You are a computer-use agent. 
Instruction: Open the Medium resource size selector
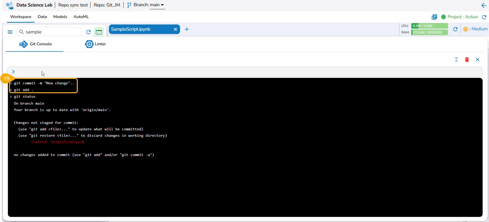(475, 29)
